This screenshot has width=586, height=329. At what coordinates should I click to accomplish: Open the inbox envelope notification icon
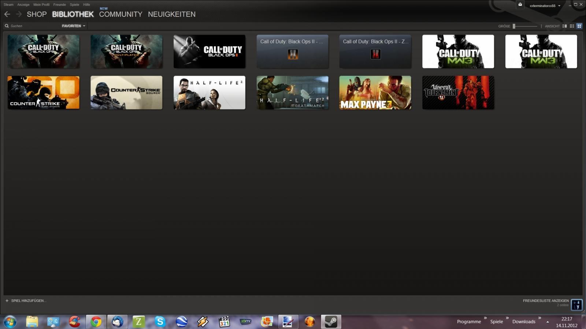(x=520, y=5)
